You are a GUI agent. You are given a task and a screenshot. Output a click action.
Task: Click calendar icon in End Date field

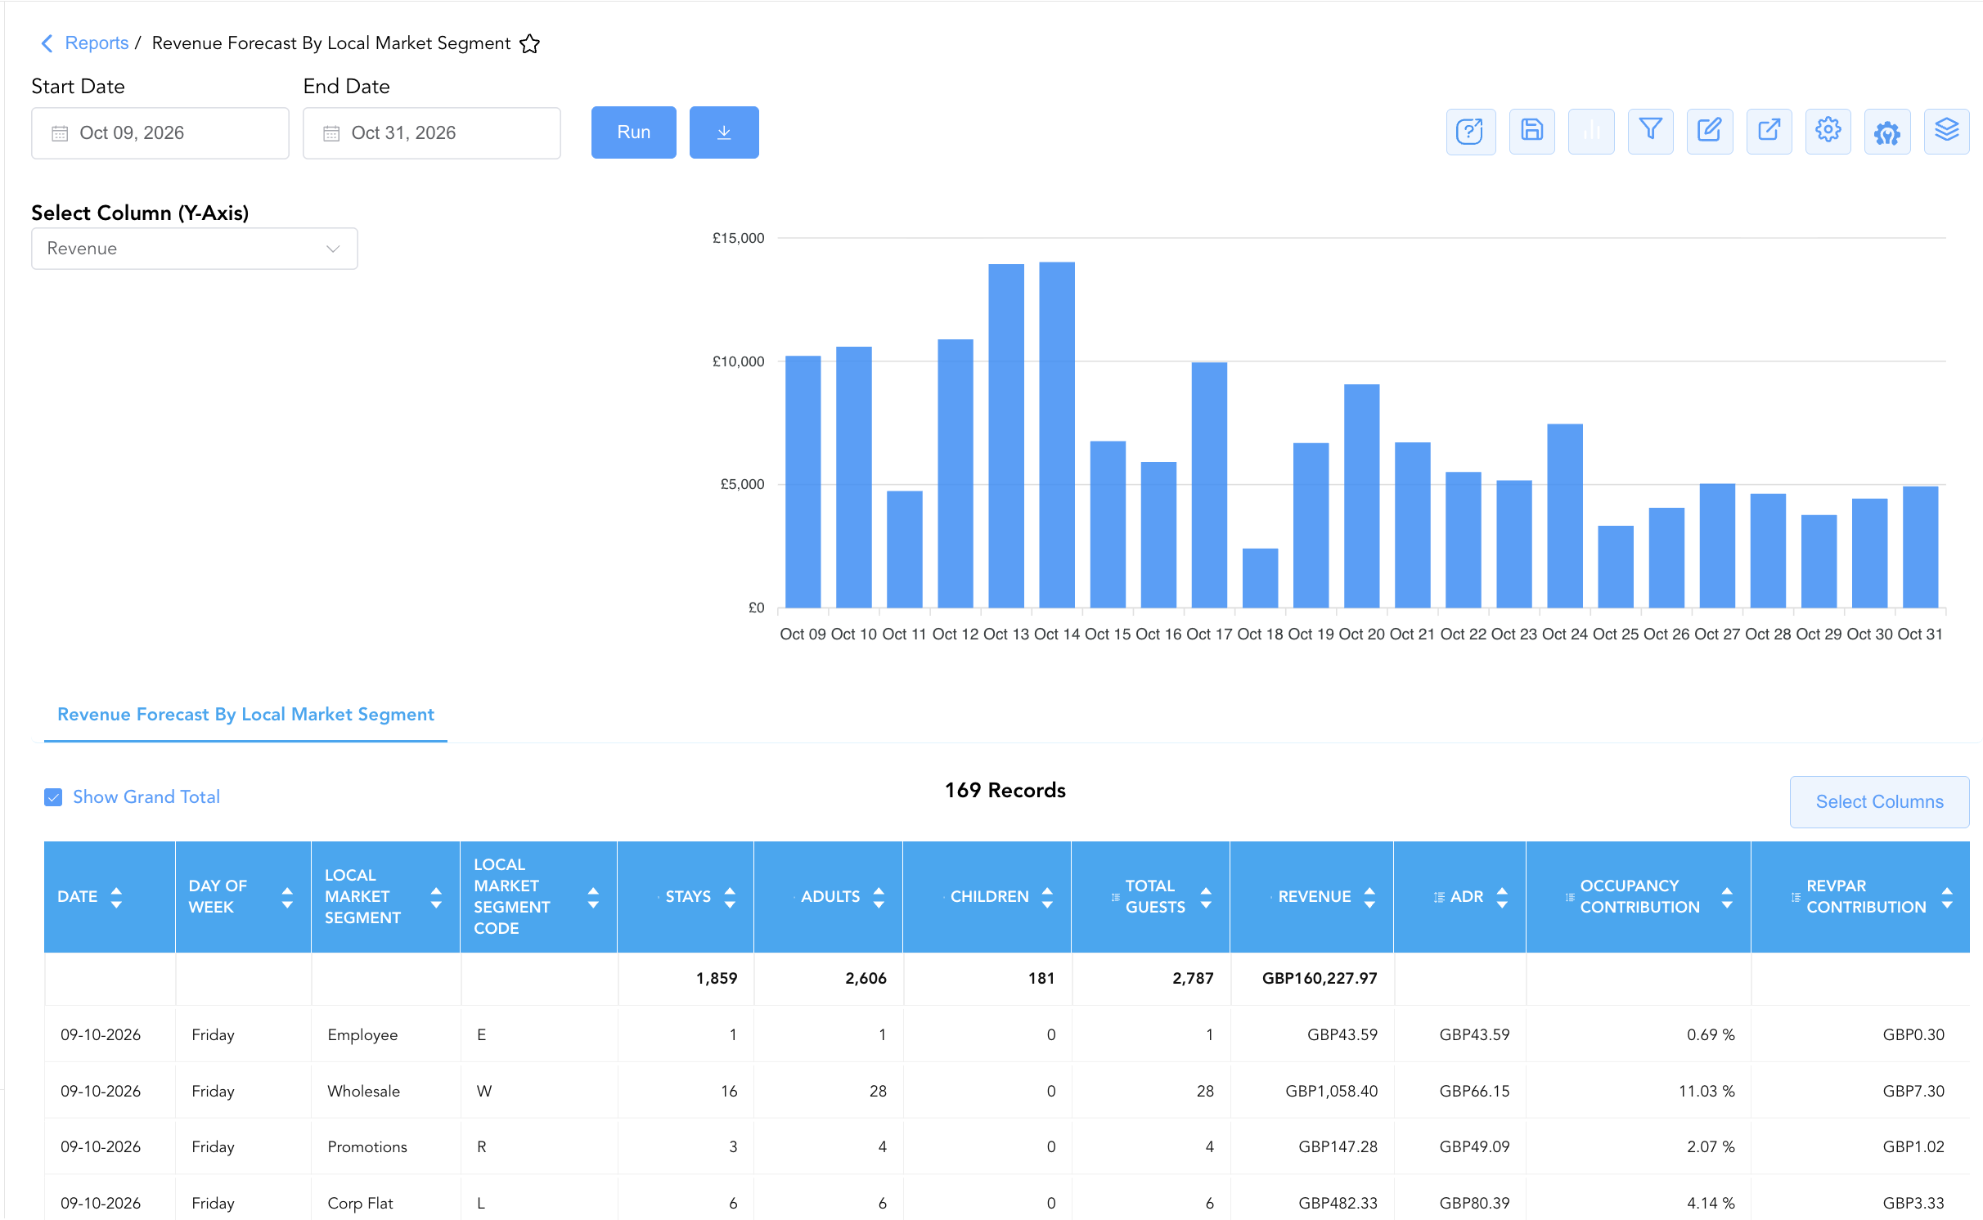click(331, 133)
